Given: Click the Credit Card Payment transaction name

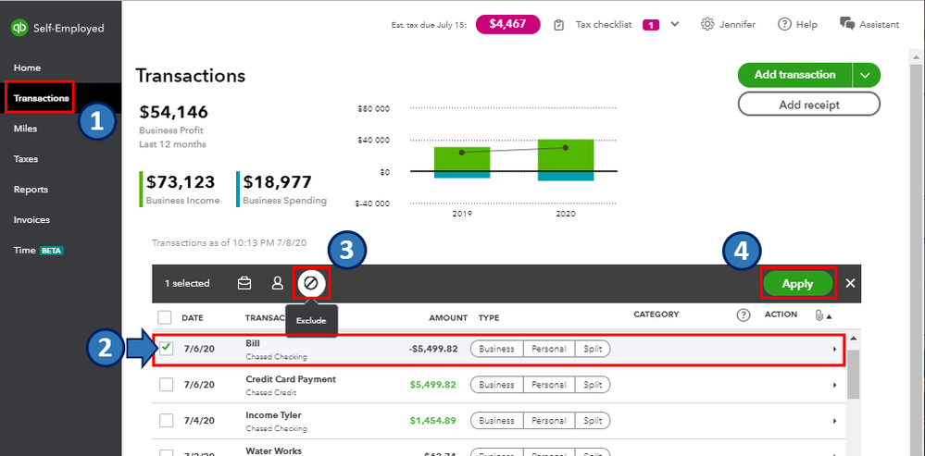Looking at the screenshot, I should (x=290, y=379).
